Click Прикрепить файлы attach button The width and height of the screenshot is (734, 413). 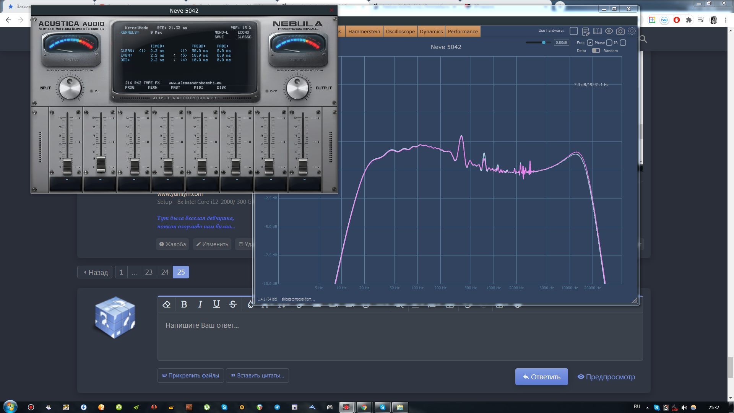coord(190,376)
